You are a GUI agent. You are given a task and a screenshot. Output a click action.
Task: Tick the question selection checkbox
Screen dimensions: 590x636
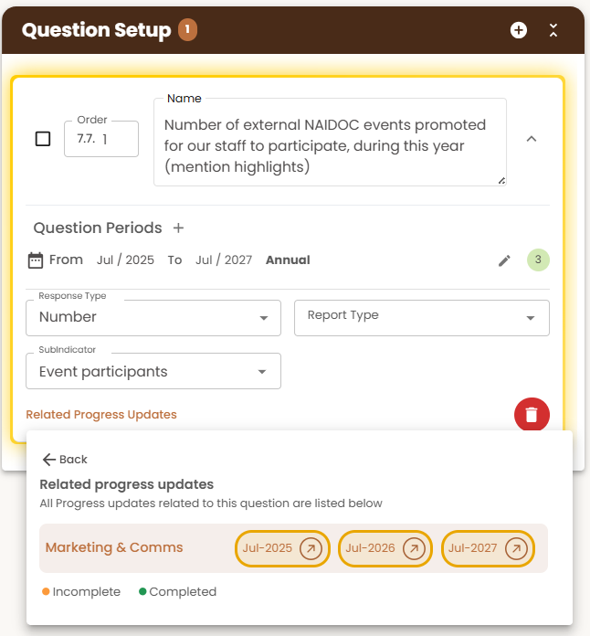pos(43,139)
